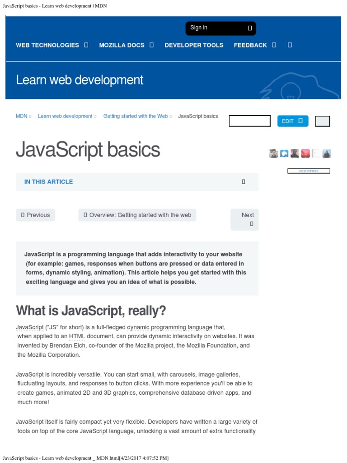Click the icon glyph on the Edit button
Viewport: 347px width, 463px height.
[x=300, y=121]
